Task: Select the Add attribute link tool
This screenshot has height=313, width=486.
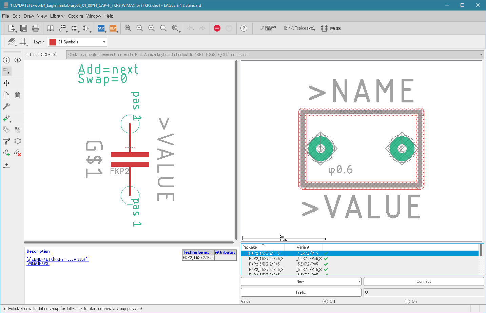Action: tap(6, 153)
